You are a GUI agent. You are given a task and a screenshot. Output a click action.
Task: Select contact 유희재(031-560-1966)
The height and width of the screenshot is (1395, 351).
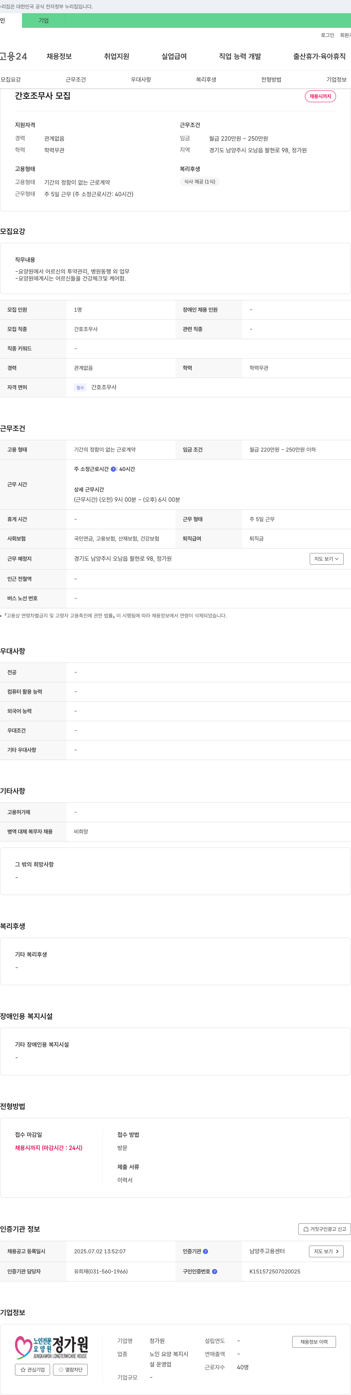click(x=101, y=1272)
